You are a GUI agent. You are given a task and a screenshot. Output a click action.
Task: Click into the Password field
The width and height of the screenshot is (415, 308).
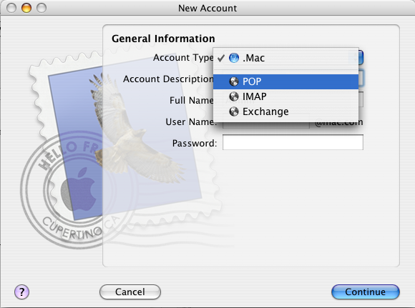click(293, 142)
